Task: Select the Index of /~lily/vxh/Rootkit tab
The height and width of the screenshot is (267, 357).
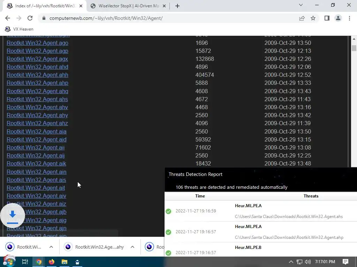Action: coord(44,6)
